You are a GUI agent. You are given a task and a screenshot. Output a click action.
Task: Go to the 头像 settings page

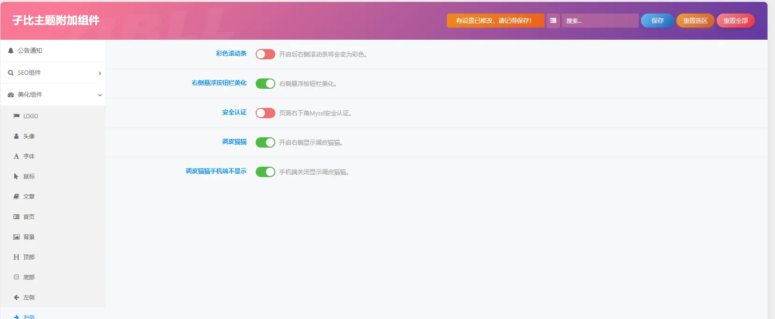tap(53, 136)
